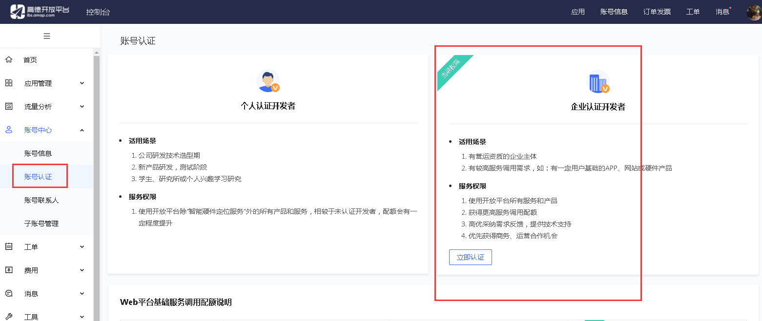Expand the 流量分析 submenu chevron
762x321 pixels.
(x=82, y=107)
